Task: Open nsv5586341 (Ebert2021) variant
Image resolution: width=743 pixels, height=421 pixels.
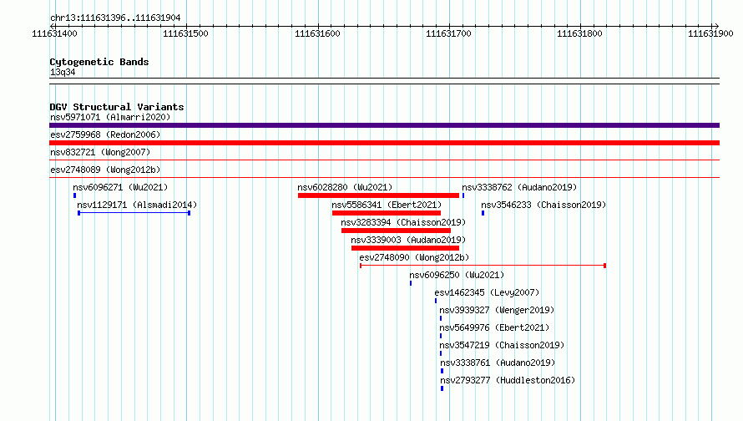Action: tap(387, 205)
